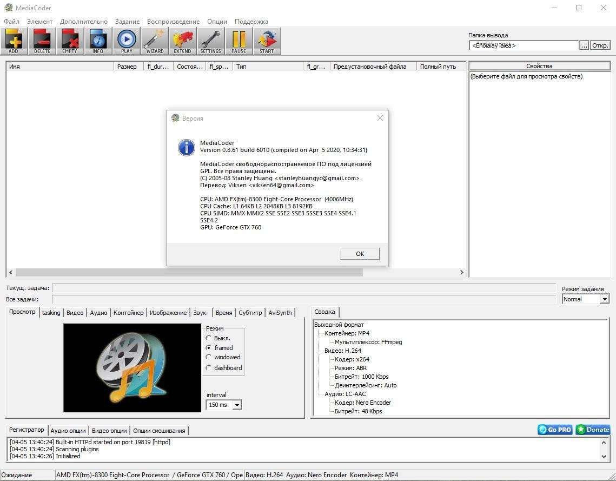Switch to the Изображение tab

tap(168, 313)
